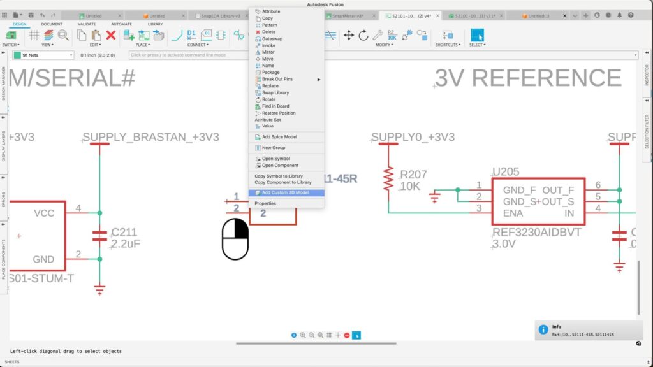This screenshot has height=367, width=653.
Task: Click the Net draw tool icon
Action: [x=177, y=35]
